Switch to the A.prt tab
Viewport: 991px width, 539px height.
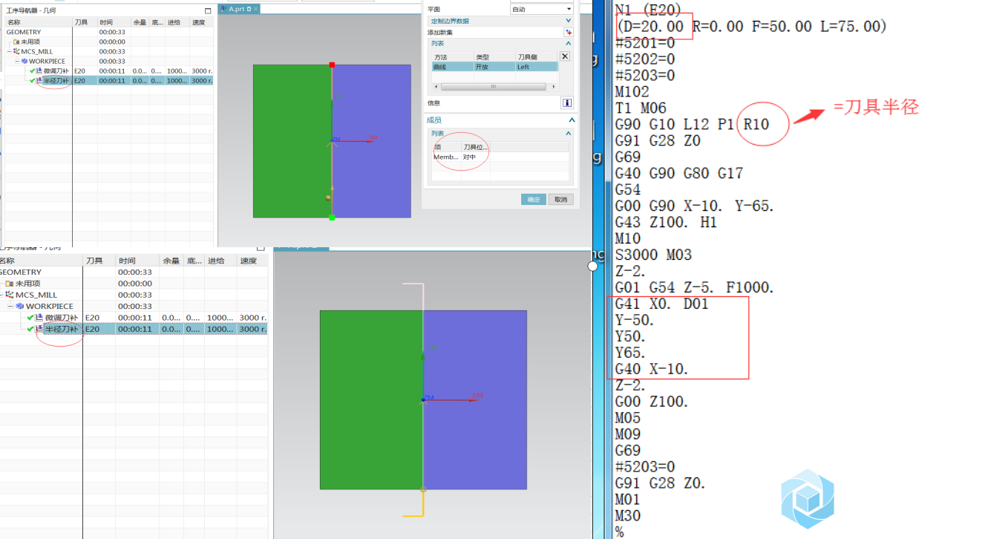click(237, 9)
